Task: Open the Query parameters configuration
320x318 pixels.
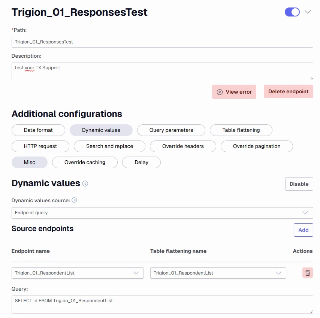Action: click(x=171, y=130)
